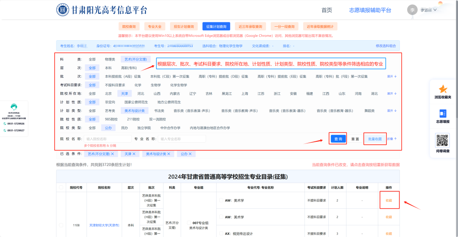458x237 pixels.
Task: Remove the 艺术(不分文理) selected condition tag
Action: pyautogui.click(x=112, y=154)
